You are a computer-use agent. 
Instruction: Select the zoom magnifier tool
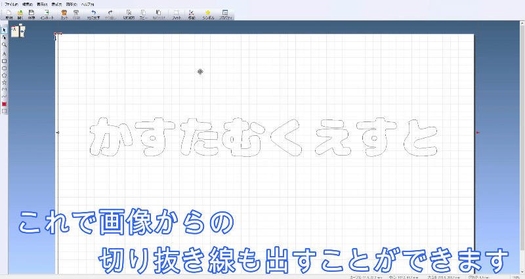click(x=4, y=45)
